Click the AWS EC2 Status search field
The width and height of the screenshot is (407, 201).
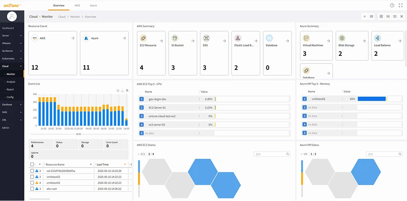[x=272, y=154]
